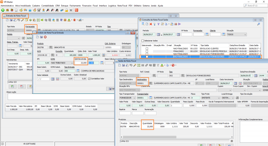Check row 0011333 DEVOLUCAO CLIENTES checkbox
This screenshot has width=268, height=146.
[x=147, y=49]
